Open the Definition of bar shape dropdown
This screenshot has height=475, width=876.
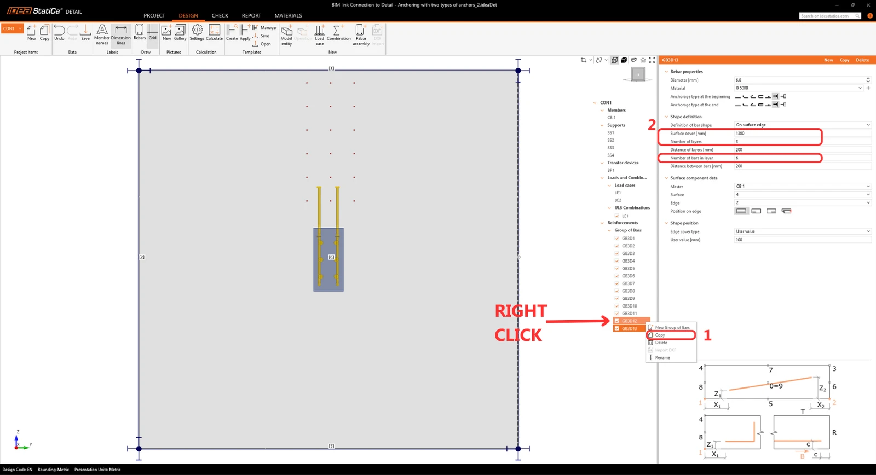click(x=803, y=125)
